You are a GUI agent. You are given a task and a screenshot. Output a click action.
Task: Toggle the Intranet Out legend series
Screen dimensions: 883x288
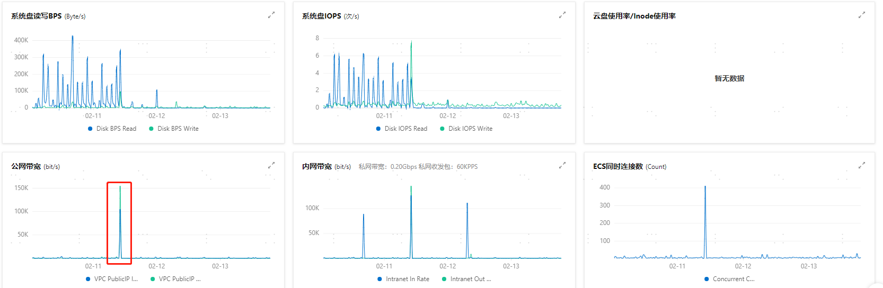tap(466, 279)
